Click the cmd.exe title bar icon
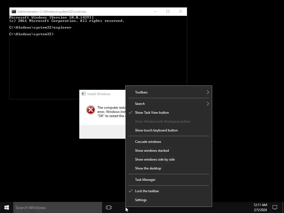284x213 pixels. [14, 12]
